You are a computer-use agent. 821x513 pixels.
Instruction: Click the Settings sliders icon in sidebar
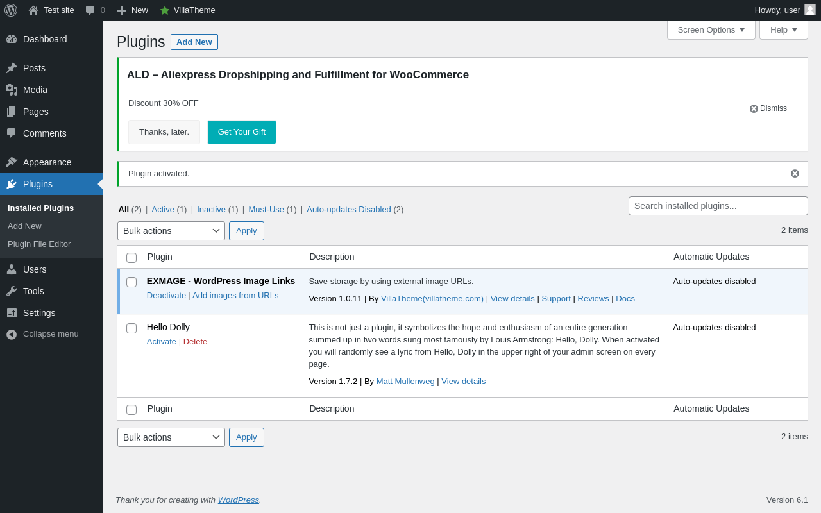[x=12, y=313]
